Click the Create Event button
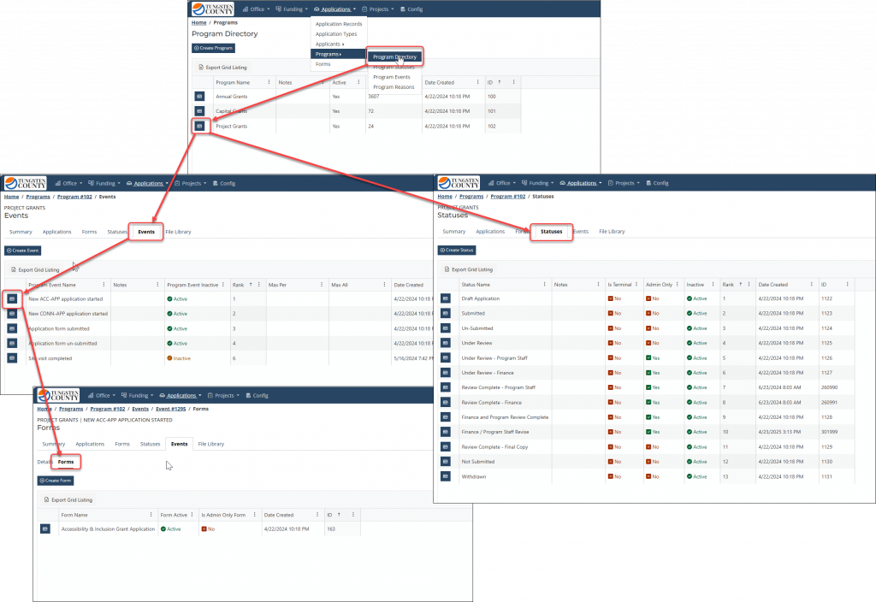The image size is (876, 602). tap(23, 251)
